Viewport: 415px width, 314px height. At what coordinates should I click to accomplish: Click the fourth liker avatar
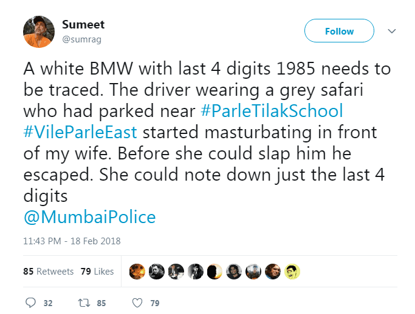(195, 272)
